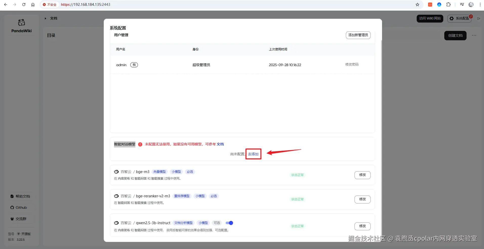
Task: Click the 系统配置 button label
Action: (x=462, y=18)
